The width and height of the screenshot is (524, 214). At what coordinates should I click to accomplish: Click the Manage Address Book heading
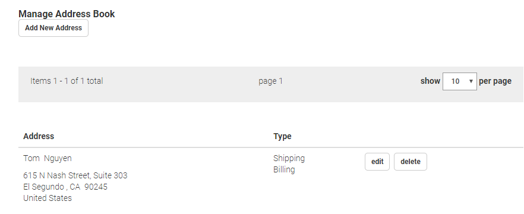pyautogui.click(x=67, y=14)
